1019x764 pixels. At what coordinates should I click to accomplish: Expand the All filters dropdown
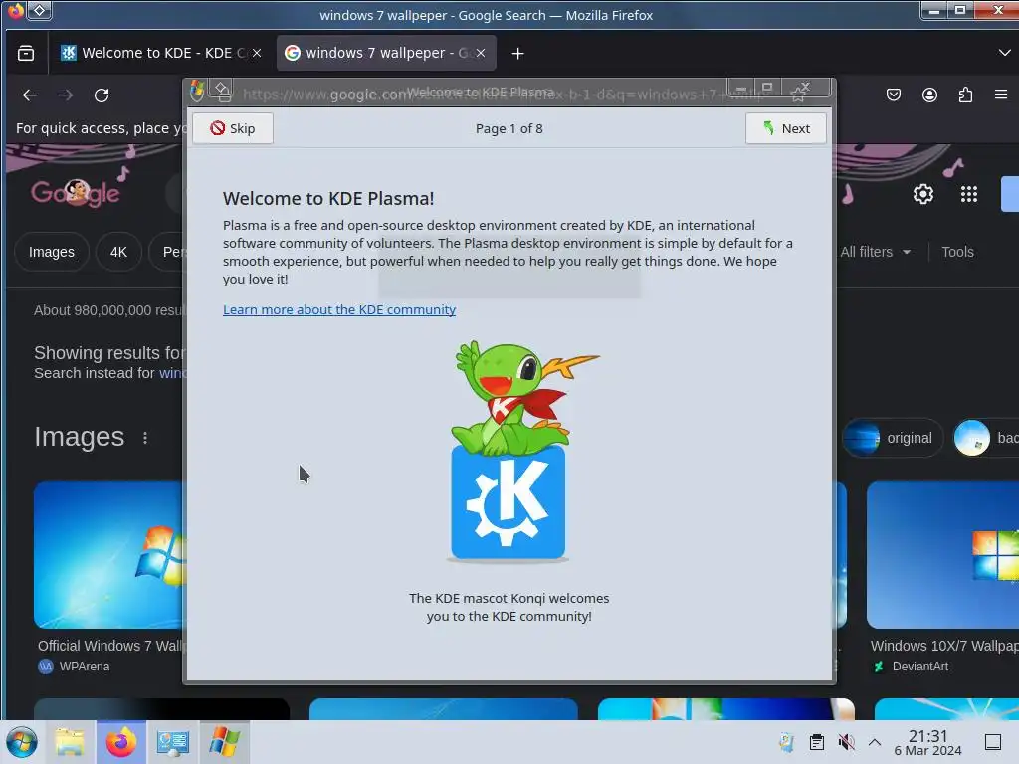(875, 252)
